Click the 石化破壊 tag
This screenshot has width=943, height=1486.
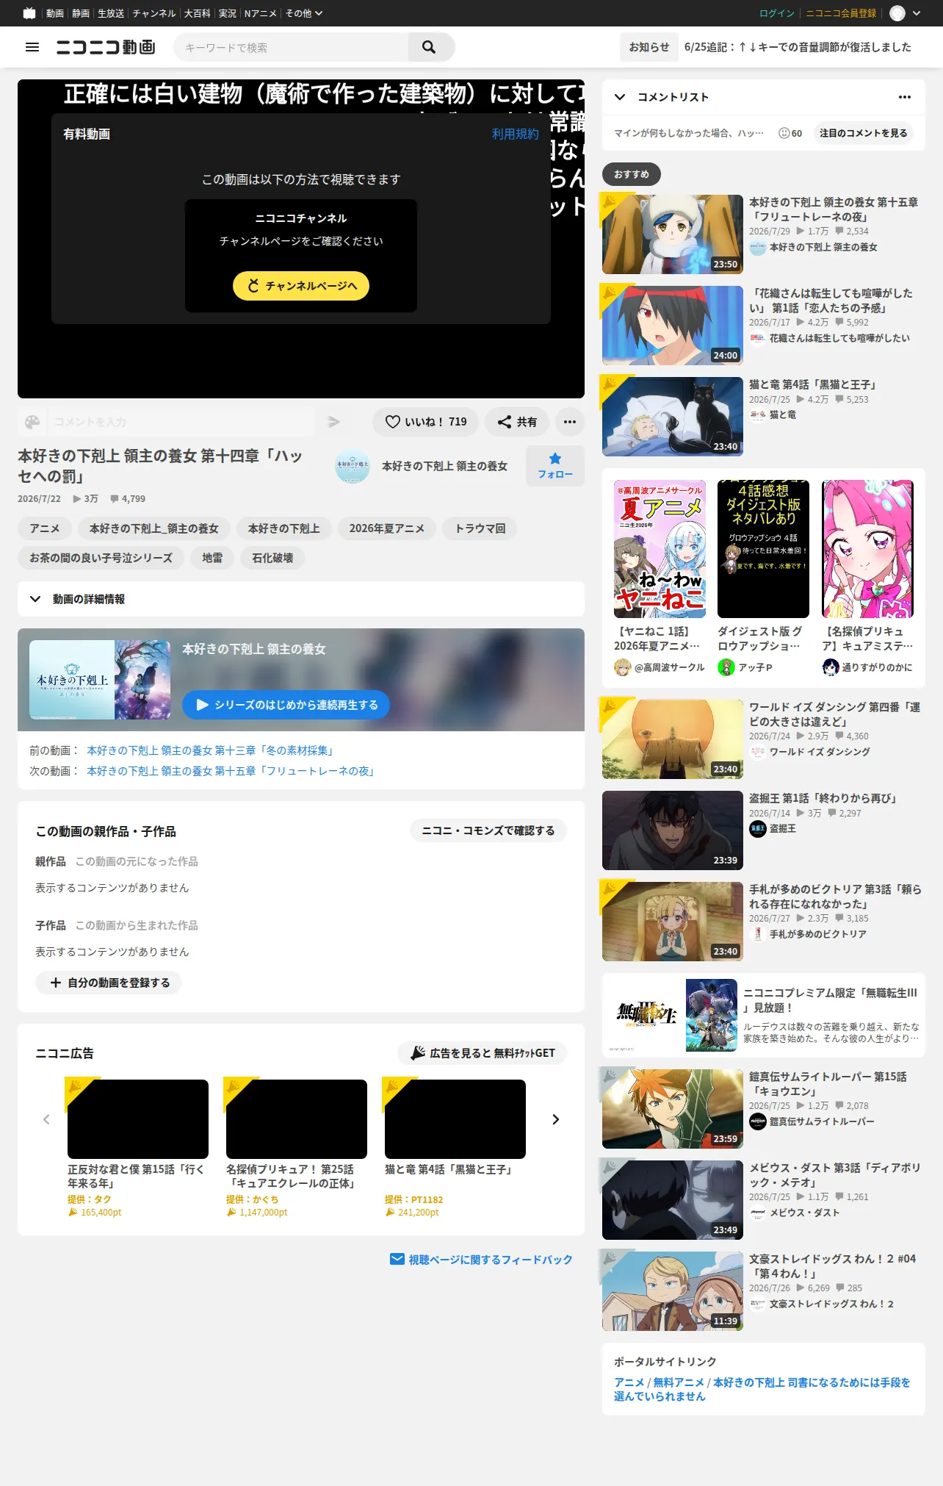point(272,558)
